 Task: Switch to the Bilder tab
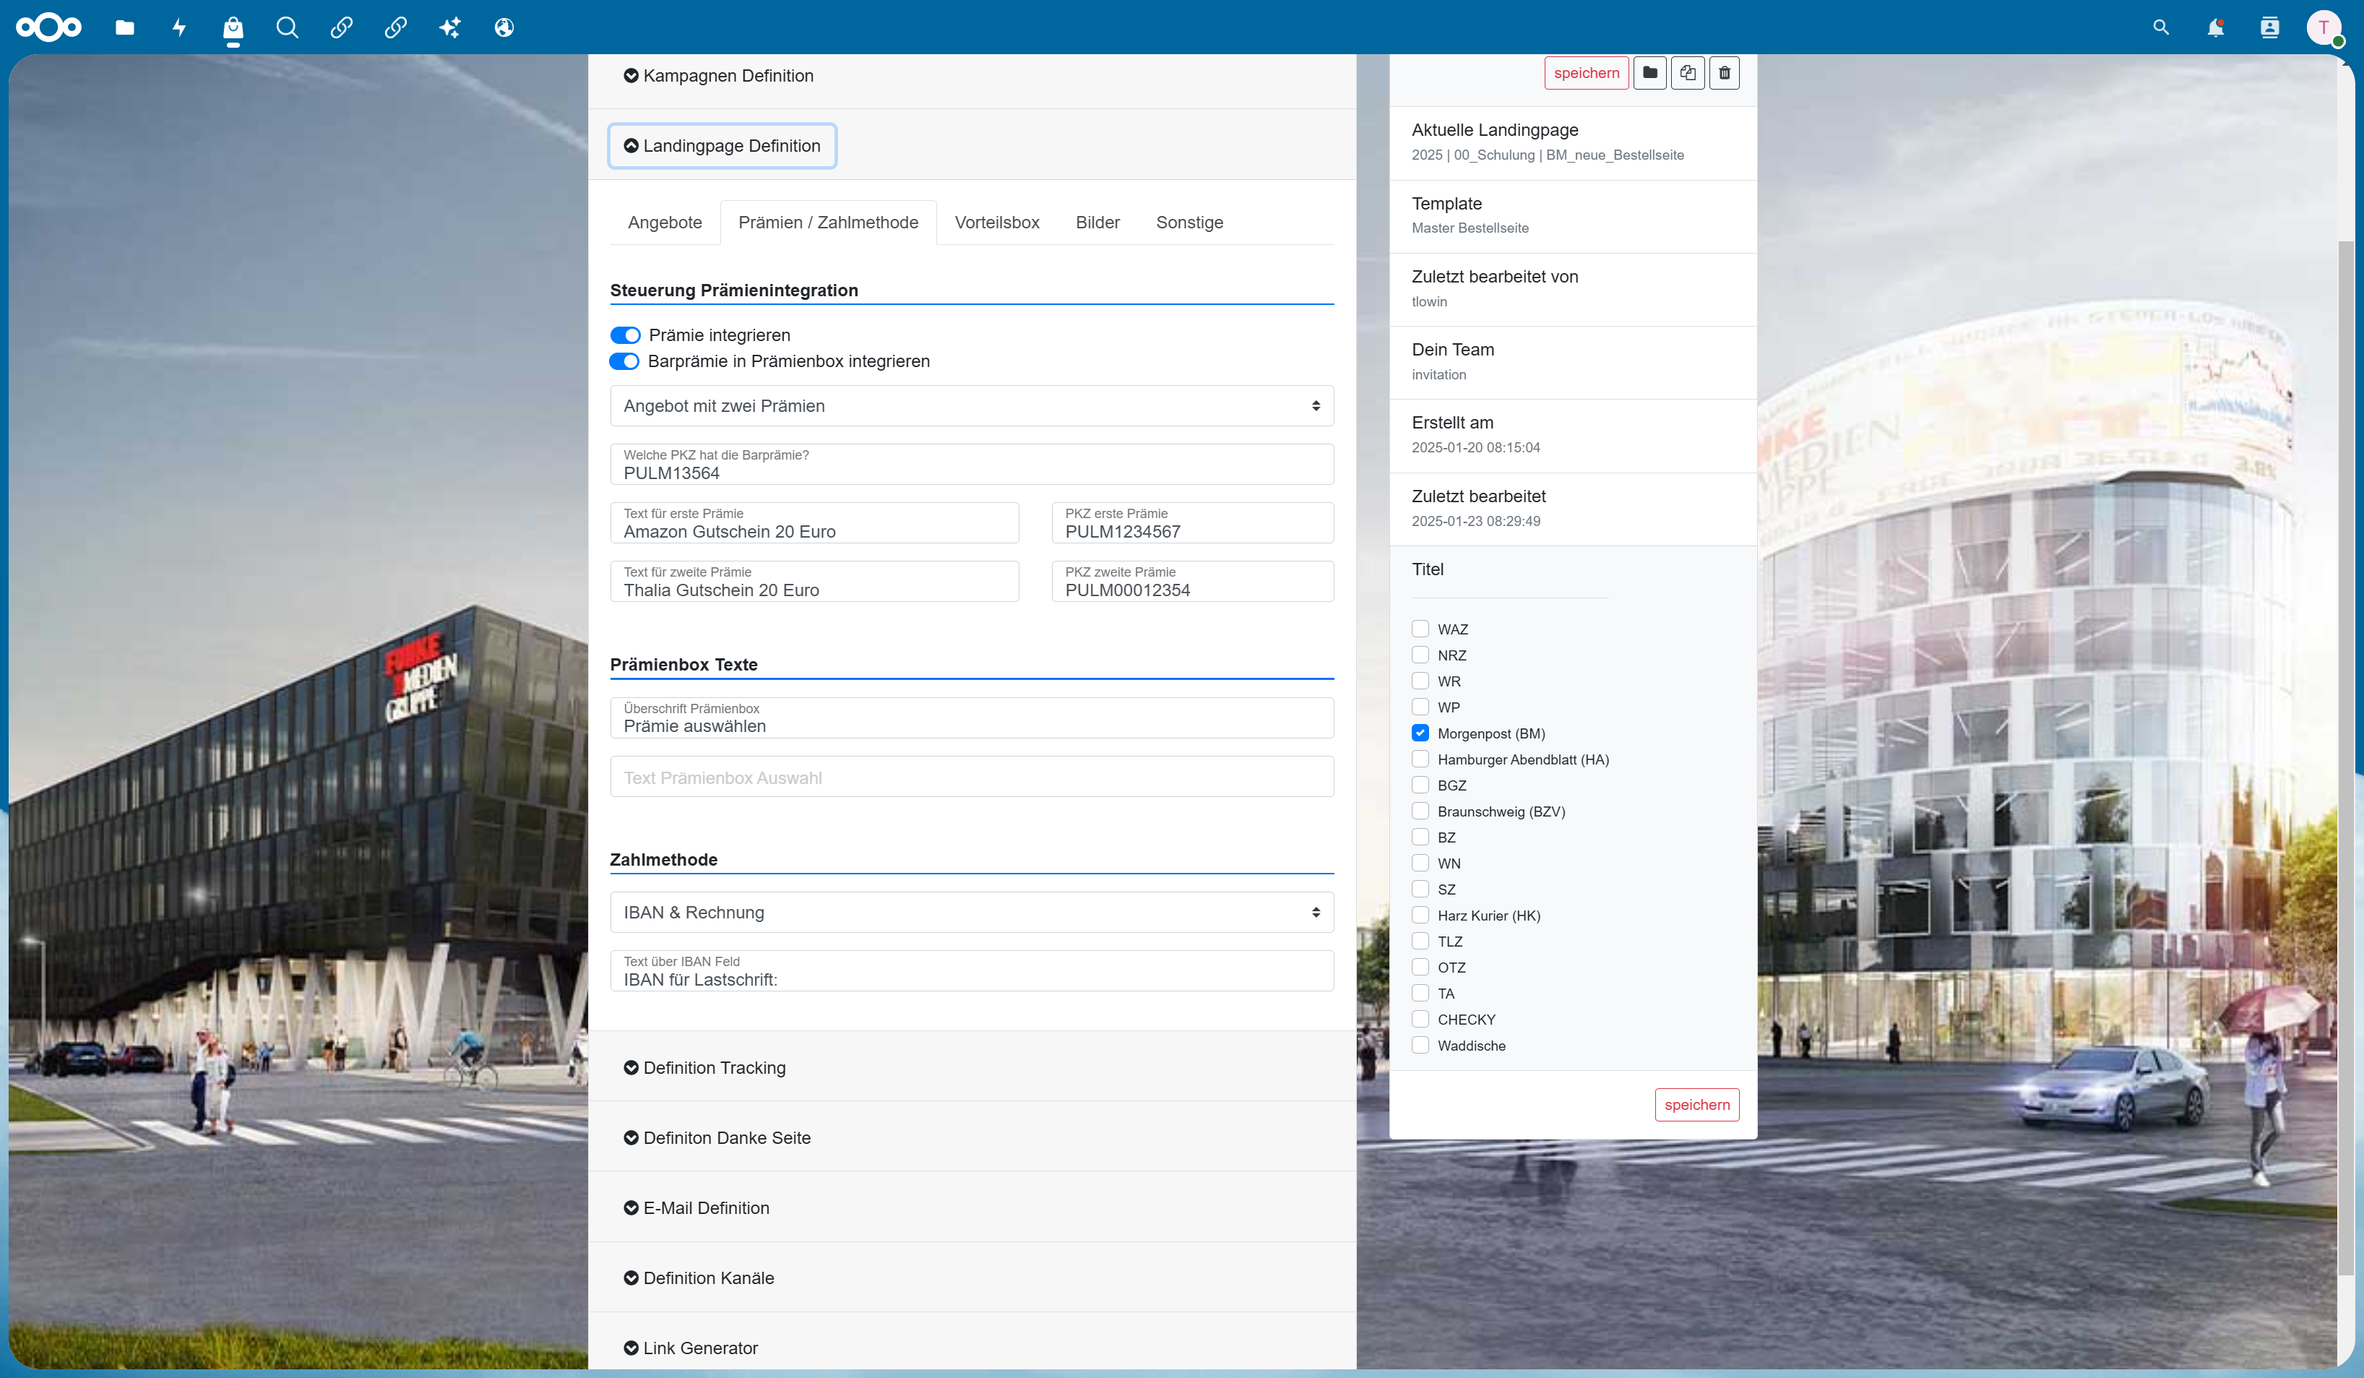pos(1097,223)
